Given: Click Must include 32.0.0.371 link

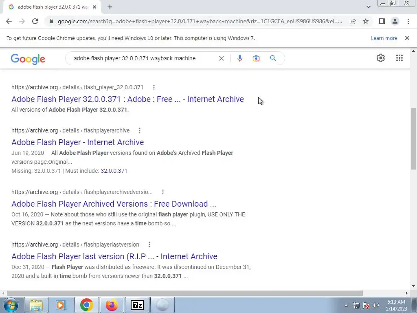Looking at the screenshot, I should 114,171.
